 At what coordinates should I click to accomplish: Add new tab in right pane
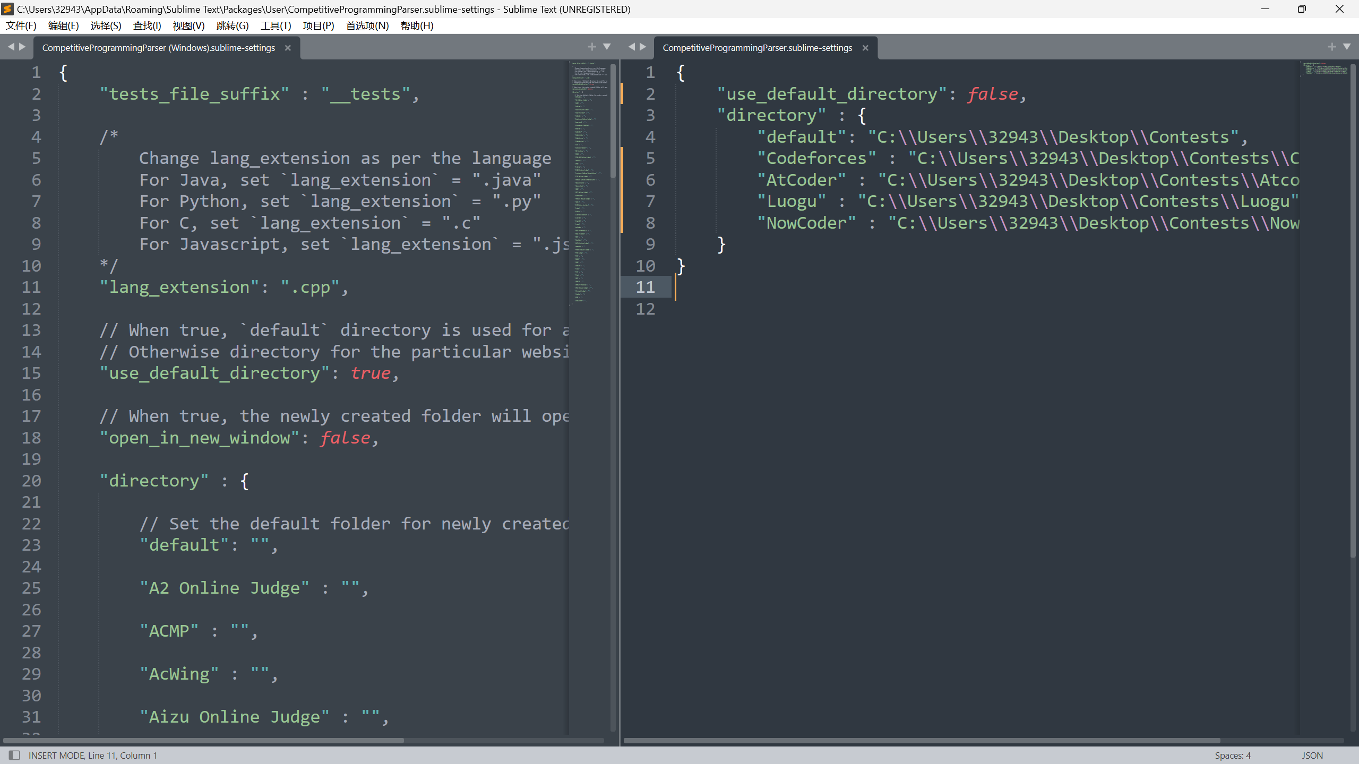pos(1332,47)
